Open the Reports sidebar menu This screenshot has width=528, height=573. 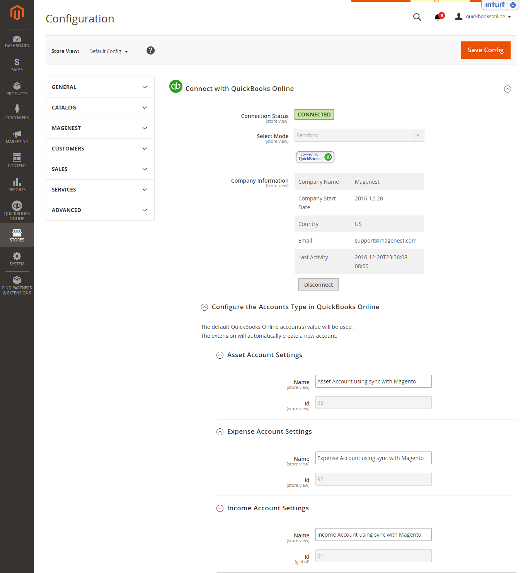(x=17, y=185)
